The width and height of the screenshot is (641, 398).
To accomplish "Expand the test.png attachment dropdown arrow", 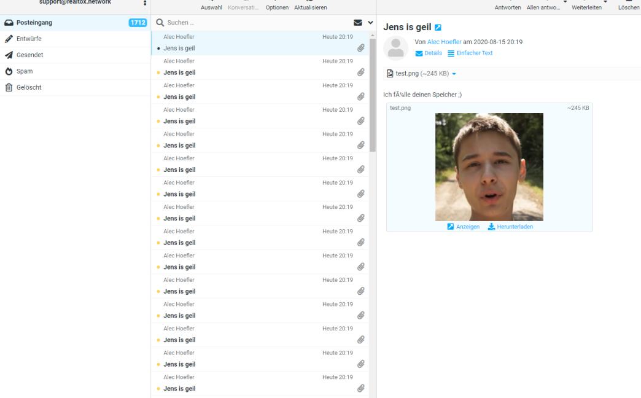I will (x=454, y=74).
